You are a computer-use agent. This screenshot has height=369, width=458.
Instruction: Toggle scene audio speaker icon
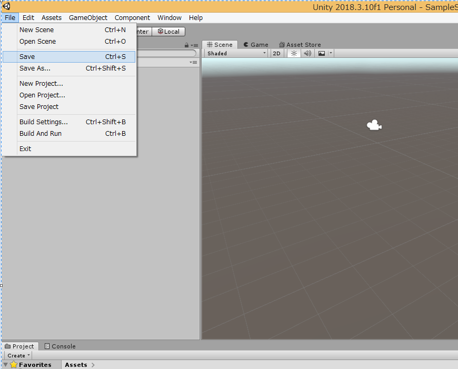pyautogui.click(x=307, y=53)
